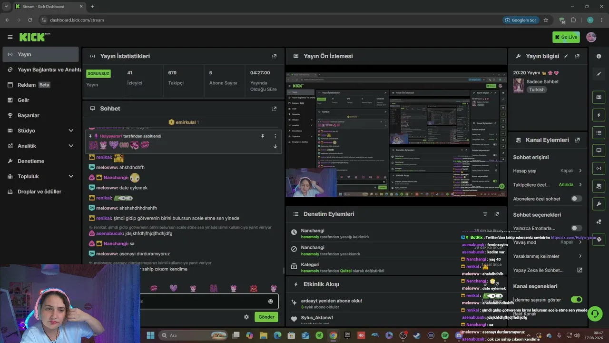Click the info icon in right sidebar

tap(599, 56)
